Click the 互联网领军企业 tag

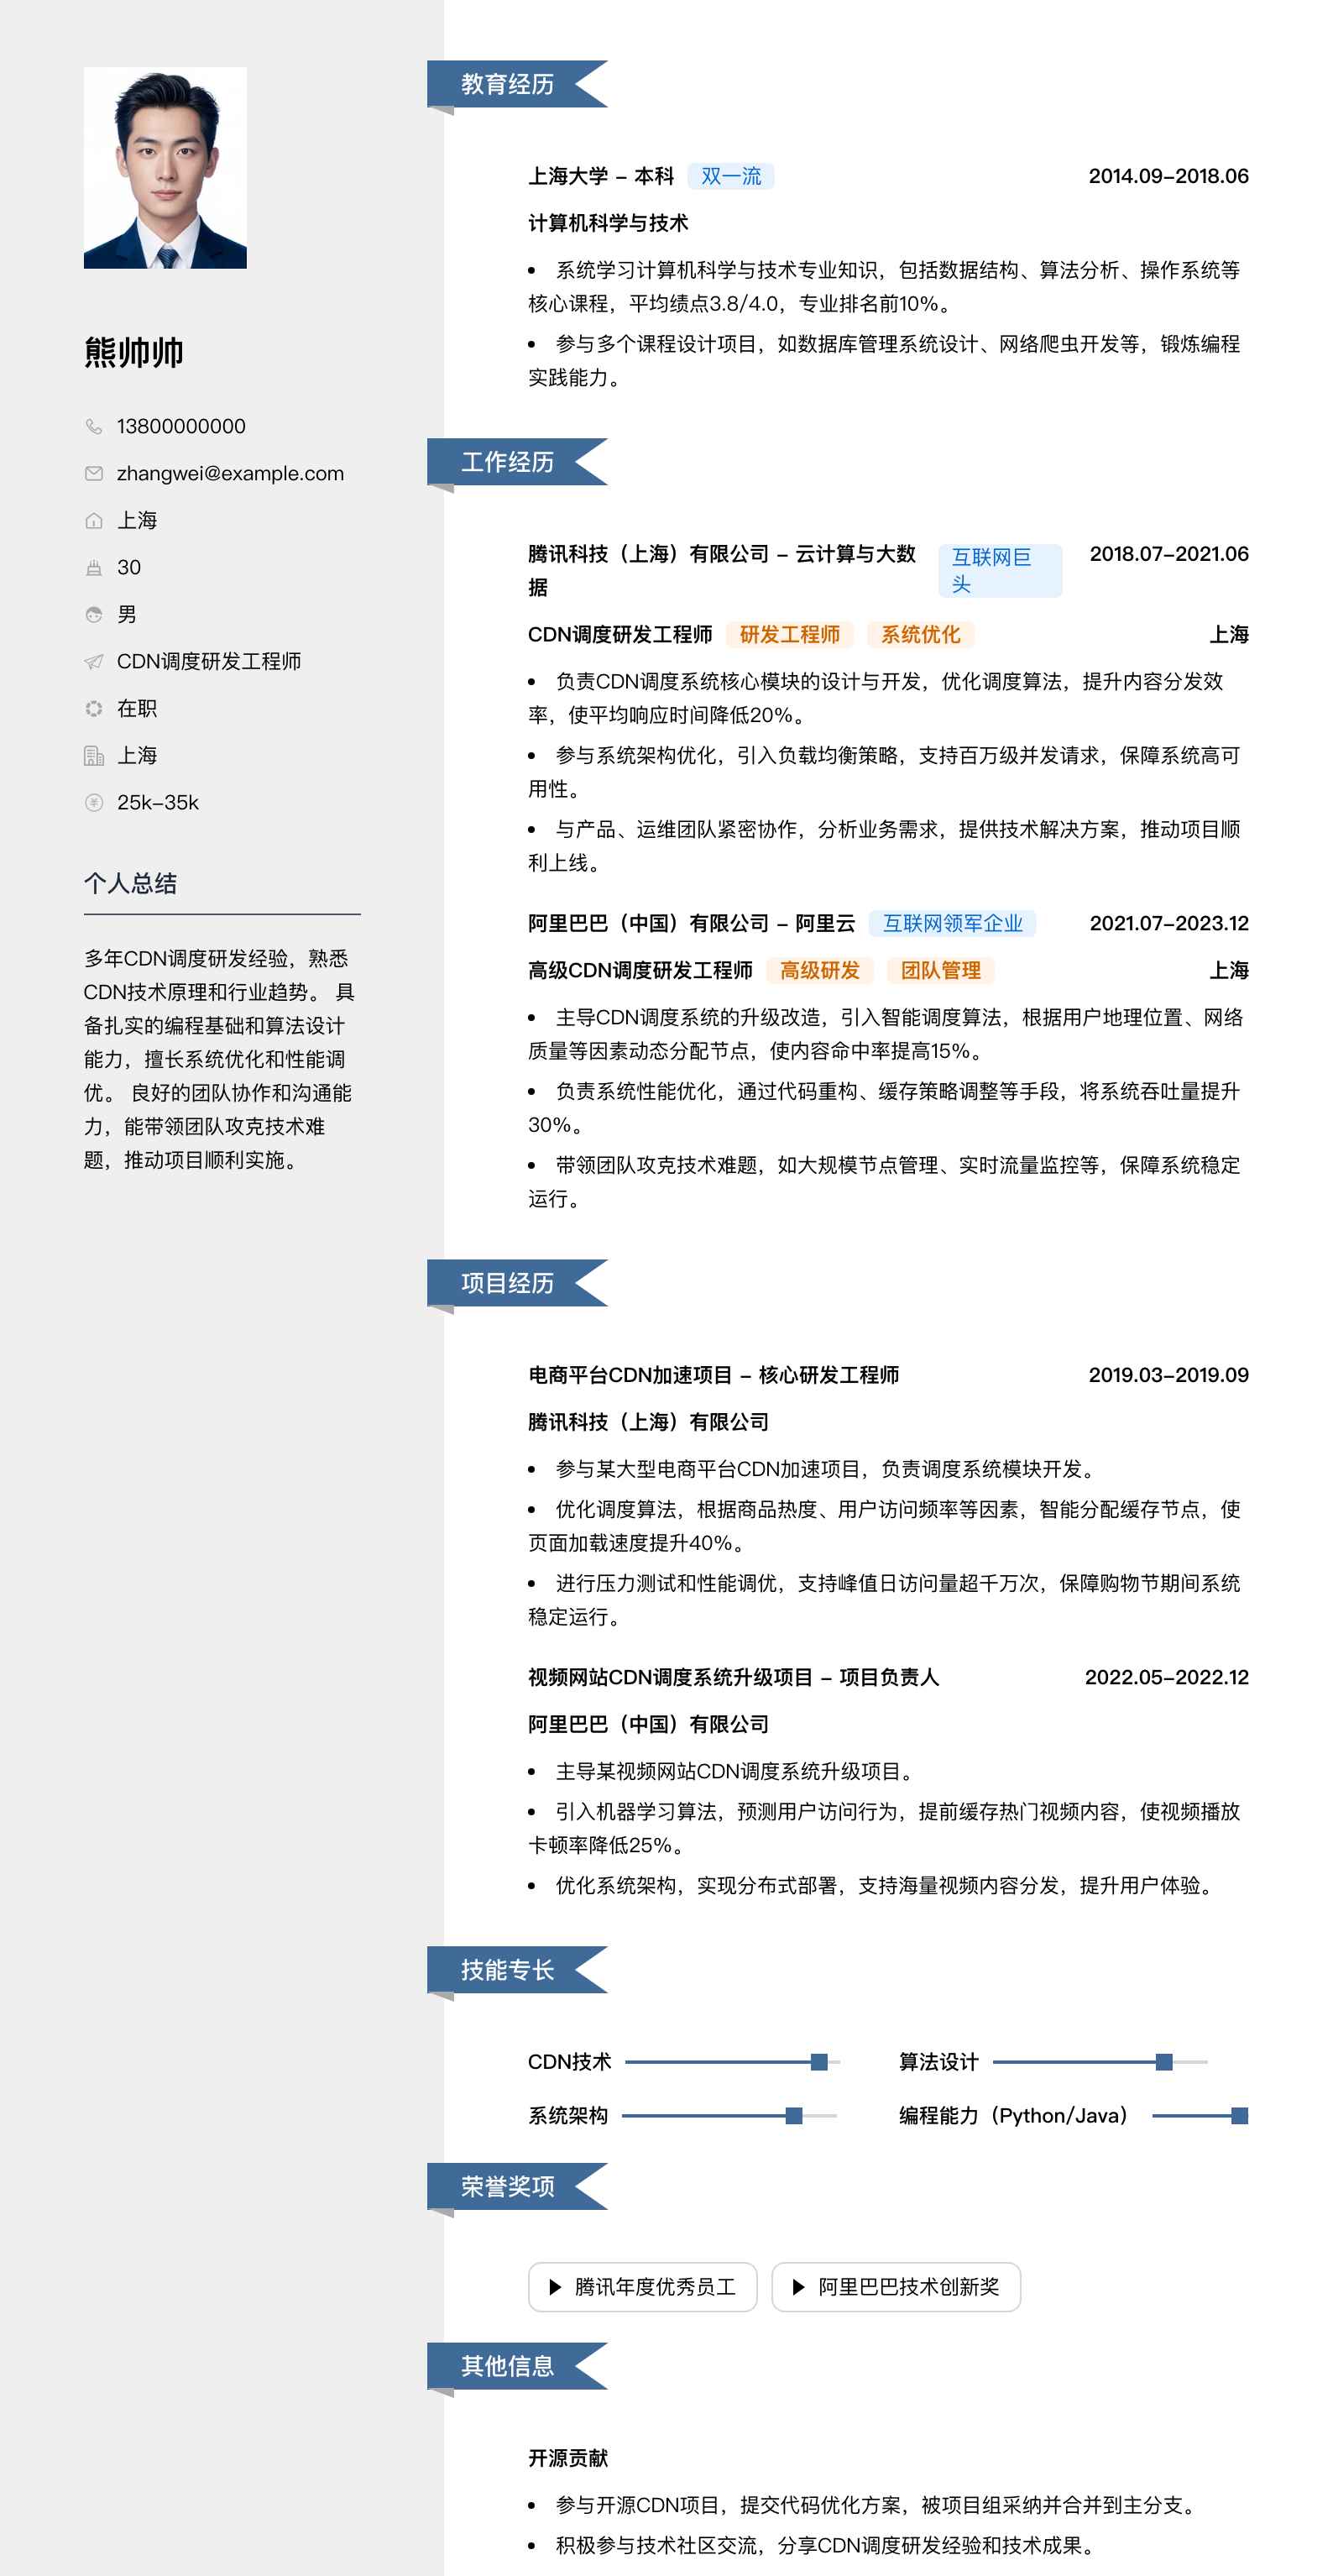coord(952,923)
